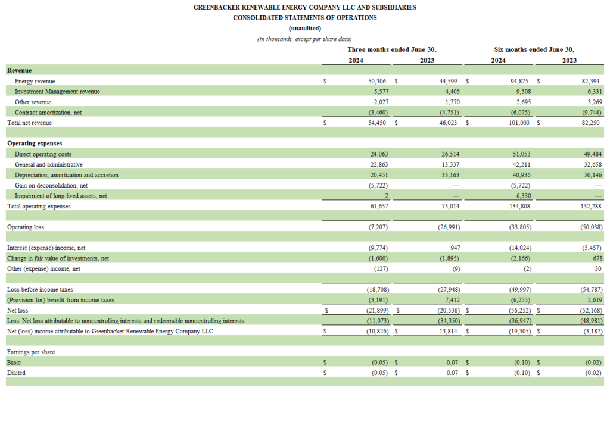Select 'Interest (expense) income, net' label

pos(46,248)
